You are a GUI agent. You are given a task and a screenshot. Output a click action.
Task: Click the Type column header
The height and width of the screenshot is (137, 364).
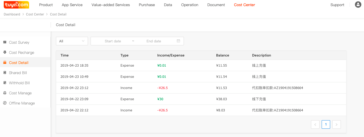click(124, 55)
